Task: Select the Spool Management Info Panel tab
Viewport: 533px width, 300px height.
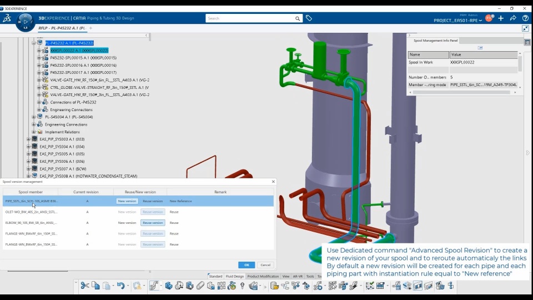Action: [435, 41]
